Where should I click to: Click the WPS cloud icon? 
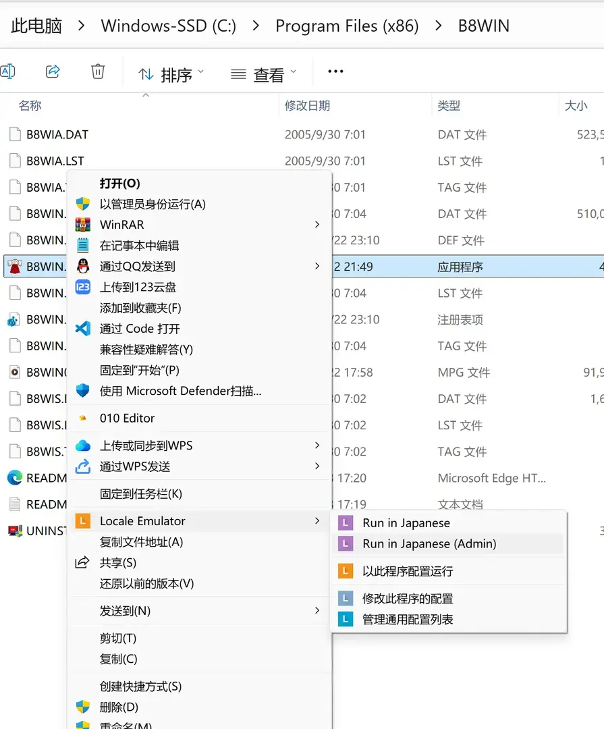point(83,446)
